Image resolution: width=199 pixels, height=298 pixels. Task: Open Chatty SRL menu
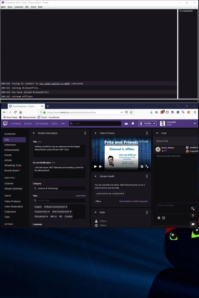tap(27, 7)
